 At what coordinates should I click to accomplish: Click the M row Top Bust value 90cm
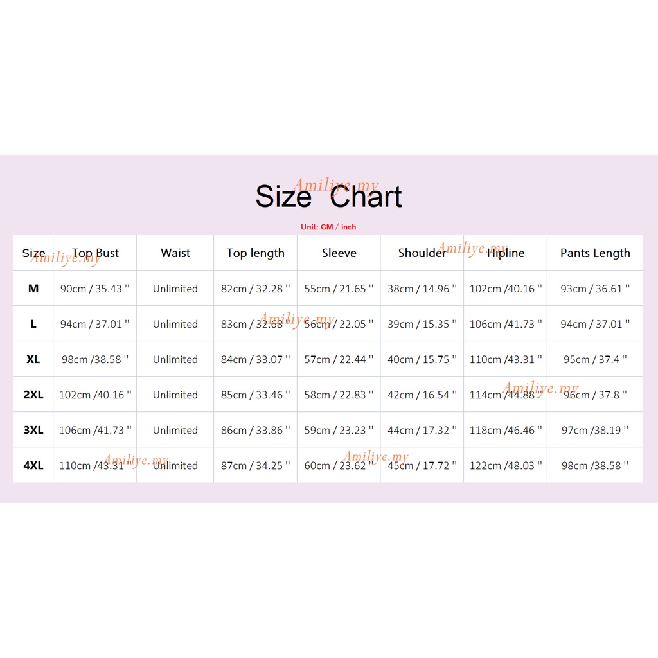coord(95,289)
